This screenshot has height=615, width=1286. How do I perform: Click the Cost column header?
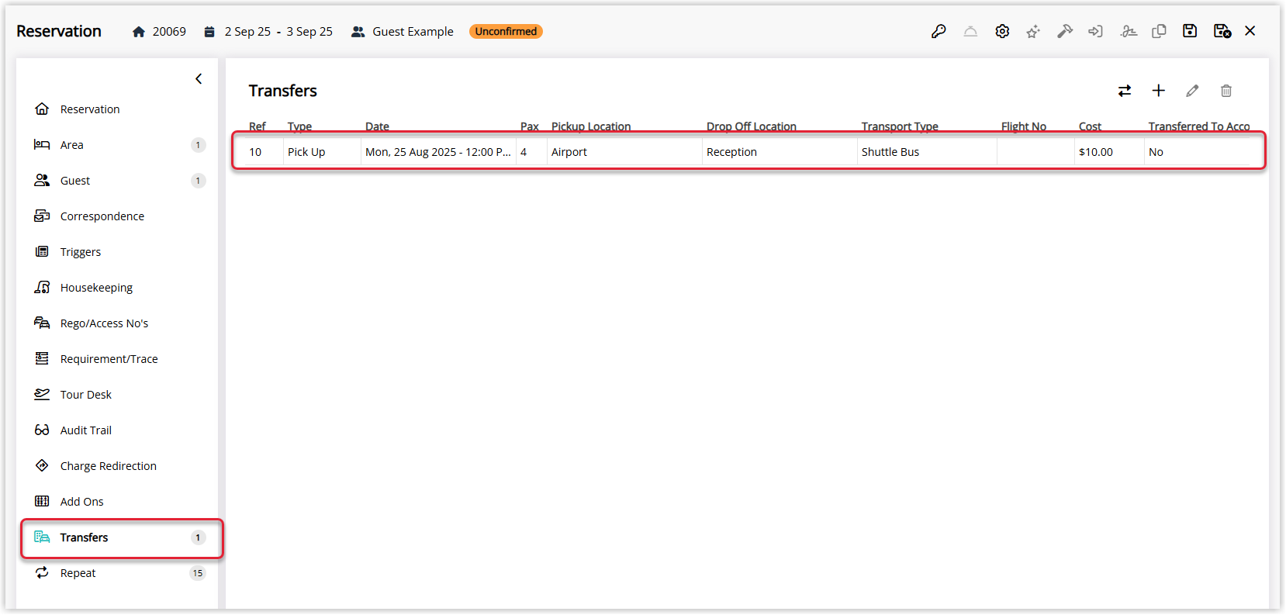(x=1090, y=126)
